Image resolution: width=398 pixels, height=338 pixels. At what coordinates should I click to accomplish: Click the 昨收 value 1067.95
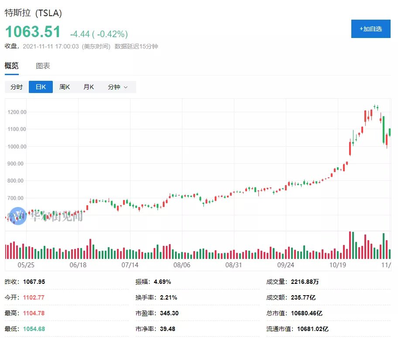tap(34, 282)
